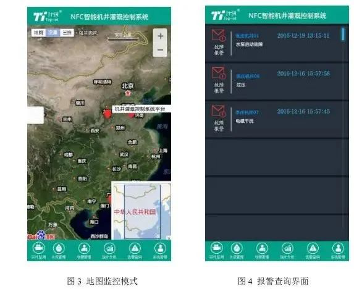Switch map to 地图 view mode
This screenshot has height=289, width=354.
(38, 33)
